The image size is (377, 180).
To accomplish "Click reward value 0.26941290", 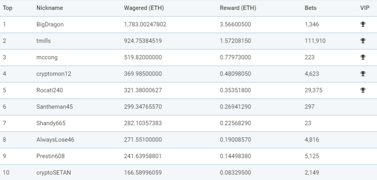I will (x=235, y=107).
